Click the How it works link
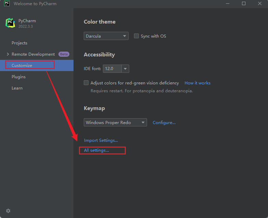Screen dimensions: 268x218 point(198,83)
